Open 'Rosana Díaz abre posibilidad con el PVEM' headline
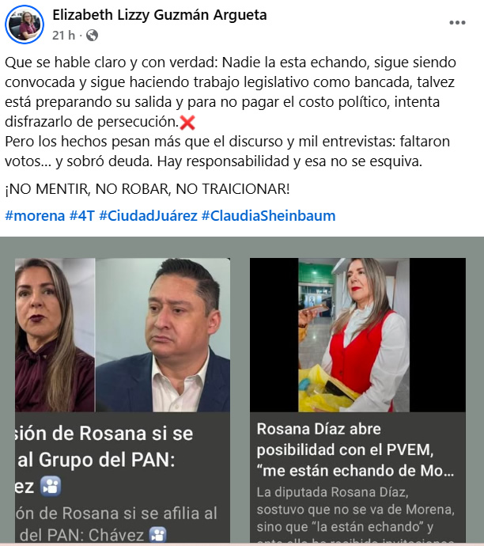This screenshot has height=546, width=484. 356,450
